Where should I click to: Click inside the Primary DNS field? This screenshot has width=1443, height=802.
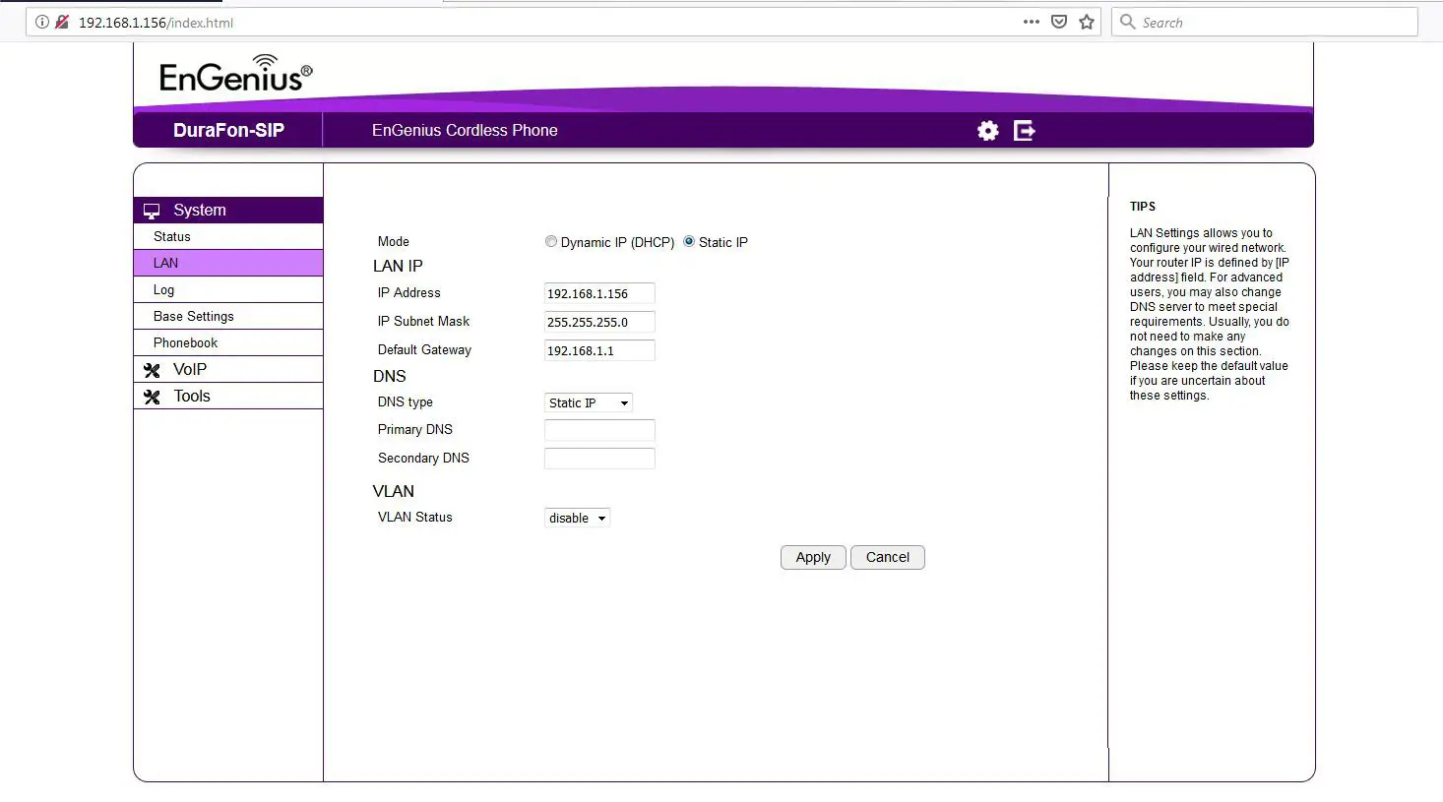[x=599, y=430]
